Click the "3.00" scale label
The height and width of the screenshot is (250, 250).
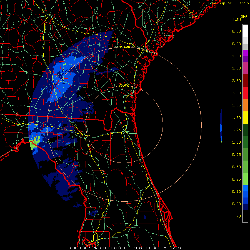click(x=236, y=68)
